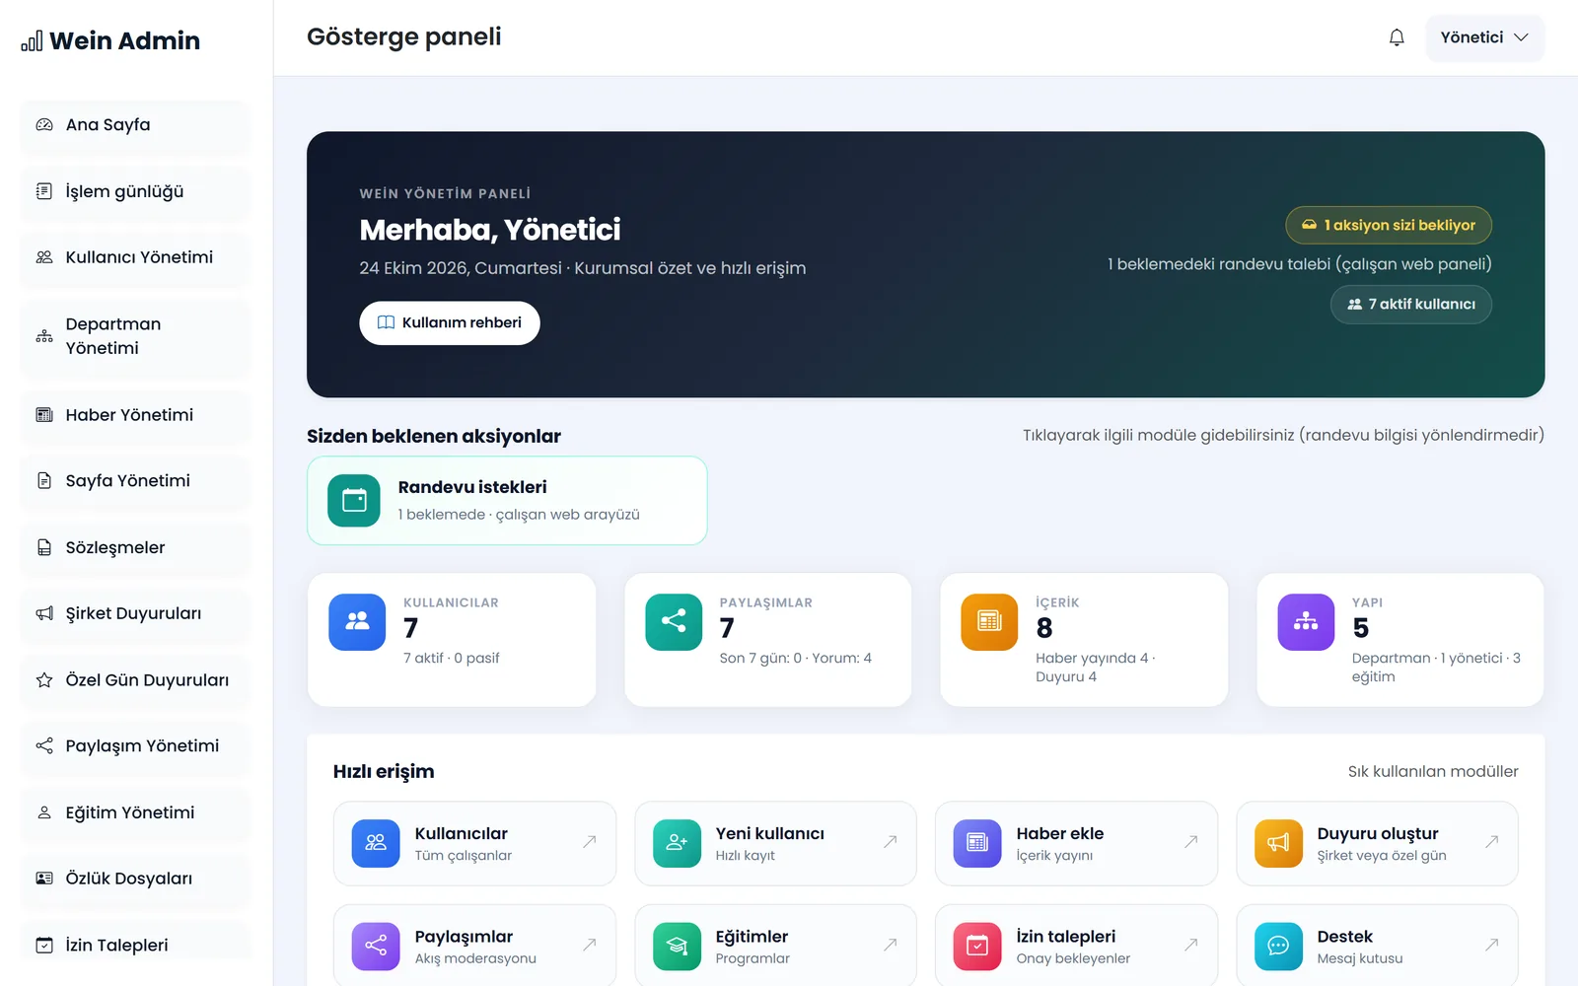Open the notifications bell icon
Viewport: 1578px width, 986px height.
pos(1397,37)
